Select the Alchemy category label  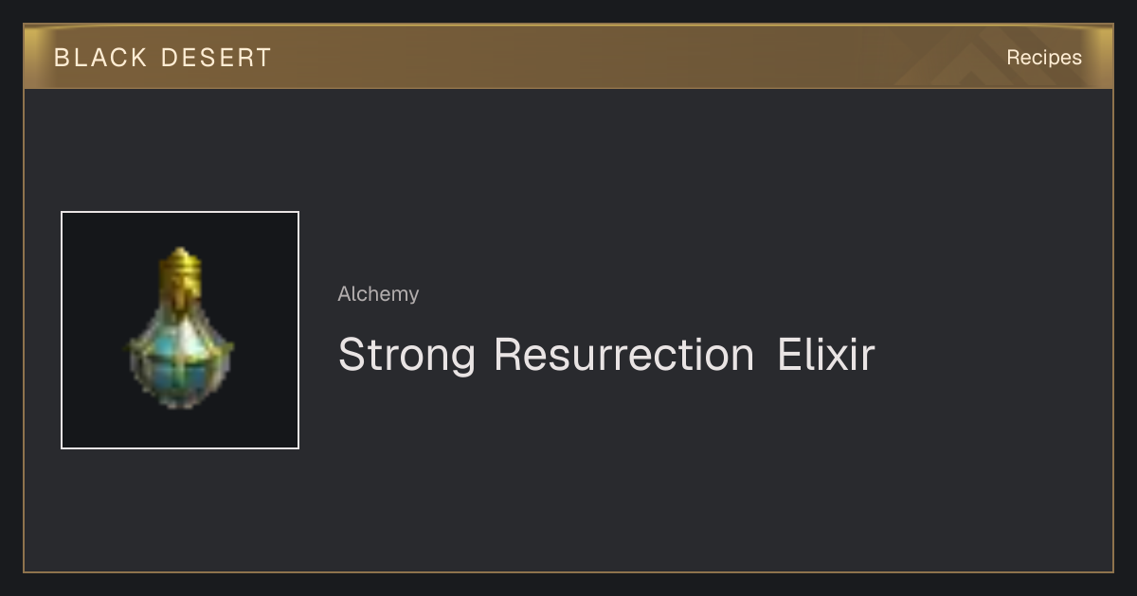(378, 294)
